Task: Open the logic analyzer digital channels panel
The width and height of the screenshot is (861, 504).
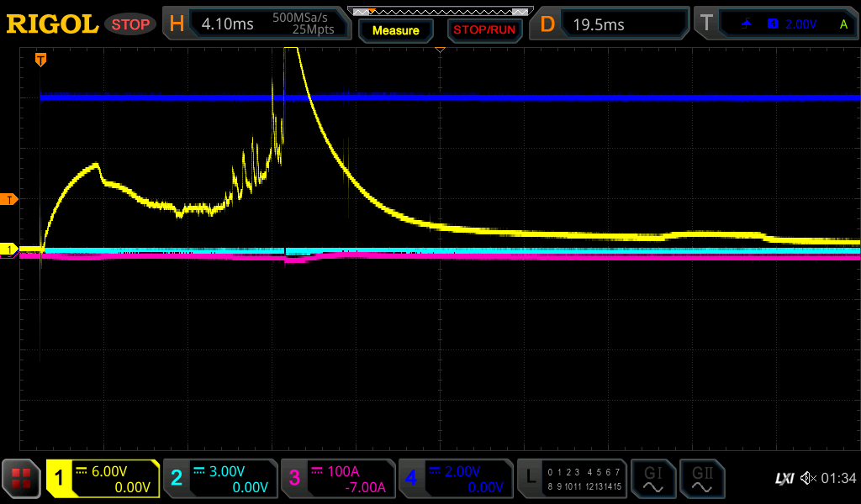Action: pyautogui.click(x=573, y=479)
